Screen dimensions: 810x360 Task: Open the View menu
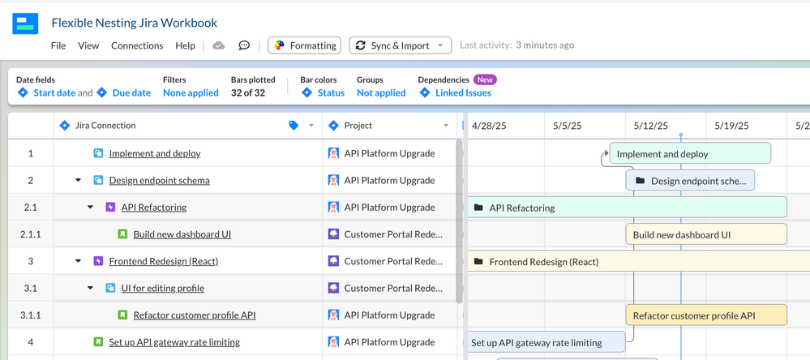click(88, 45)
